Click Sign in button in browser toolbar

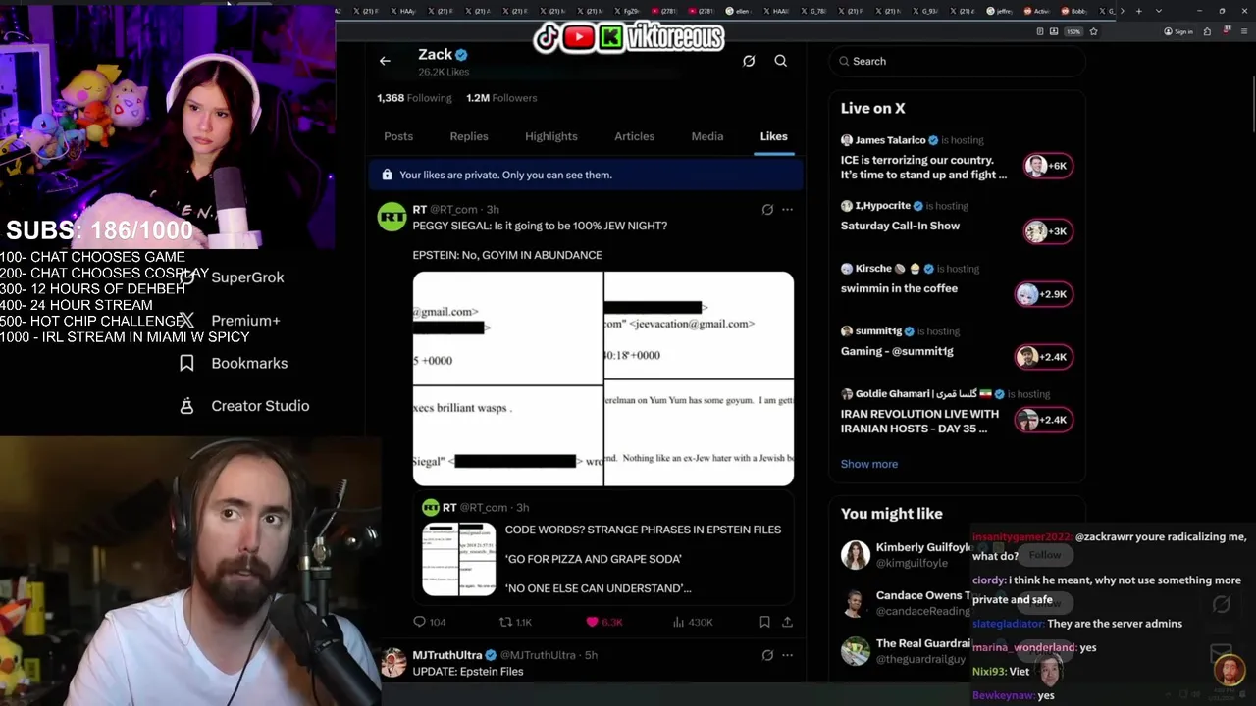tap(1178, 31)
